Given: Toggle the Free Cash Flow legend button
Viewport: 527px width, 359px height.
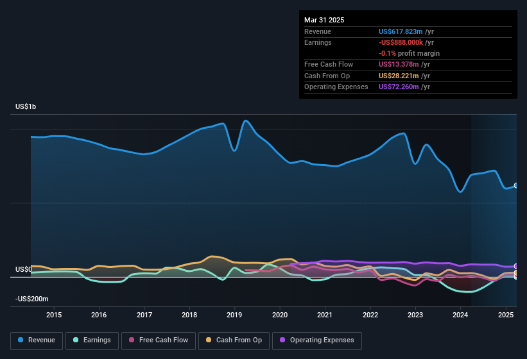Looking at the screenshot, I should pyautogui.click(x=159, y=340).
